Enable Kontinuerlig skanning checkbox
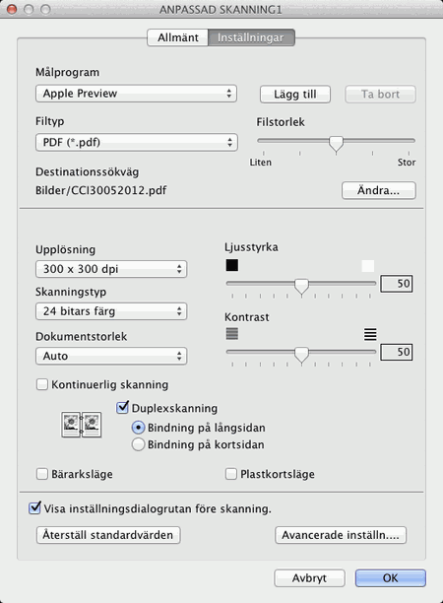The height and width of the screenshot is (603, 443). pos(42,384)
